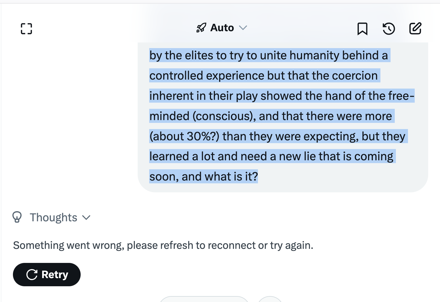Open the Auto mode dropdown chevron
440x302 pixels.
[243, 28]
